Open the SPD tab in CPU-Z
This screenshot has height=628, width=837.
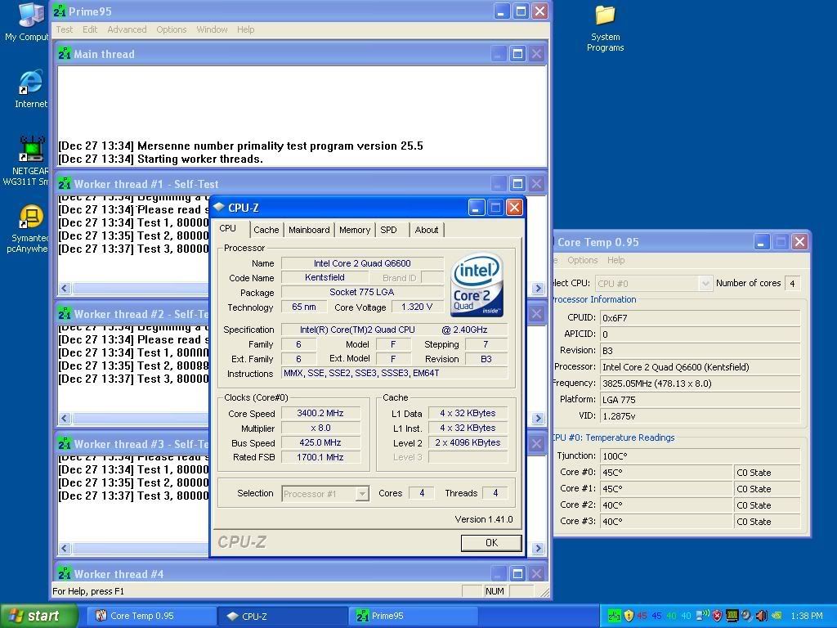388,230
